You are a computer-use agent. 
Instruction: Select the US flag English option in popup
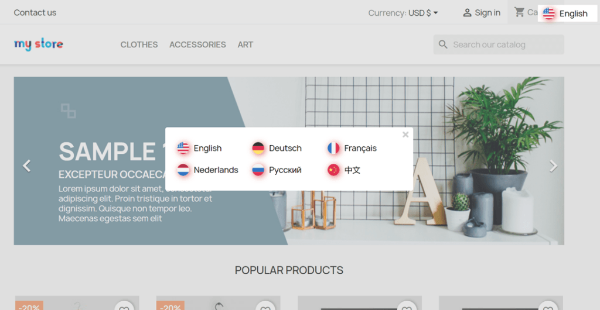pos(200,149)
